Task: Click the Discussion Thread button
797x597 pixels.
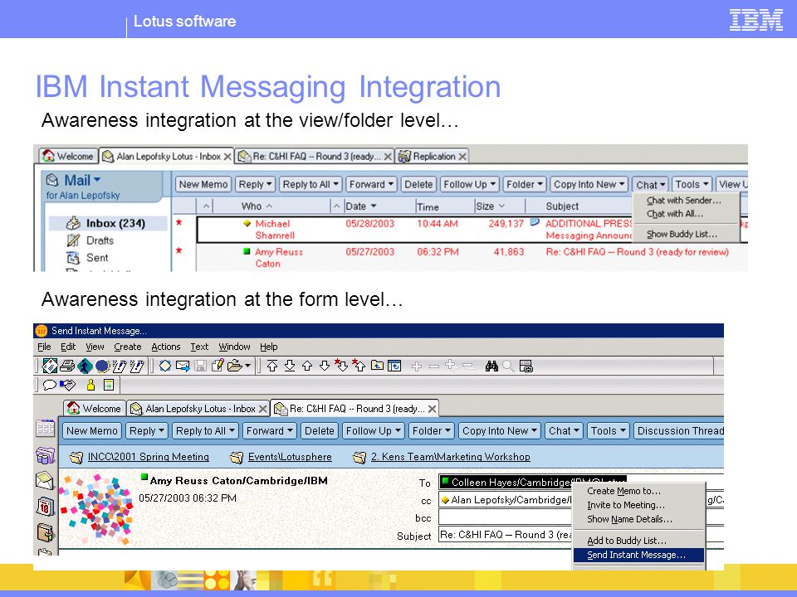Action: [679, 430]
